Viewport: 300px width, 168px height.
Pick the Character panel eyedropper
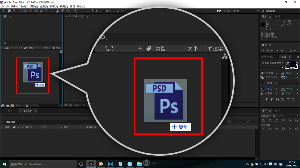click(x=287, y=63)
